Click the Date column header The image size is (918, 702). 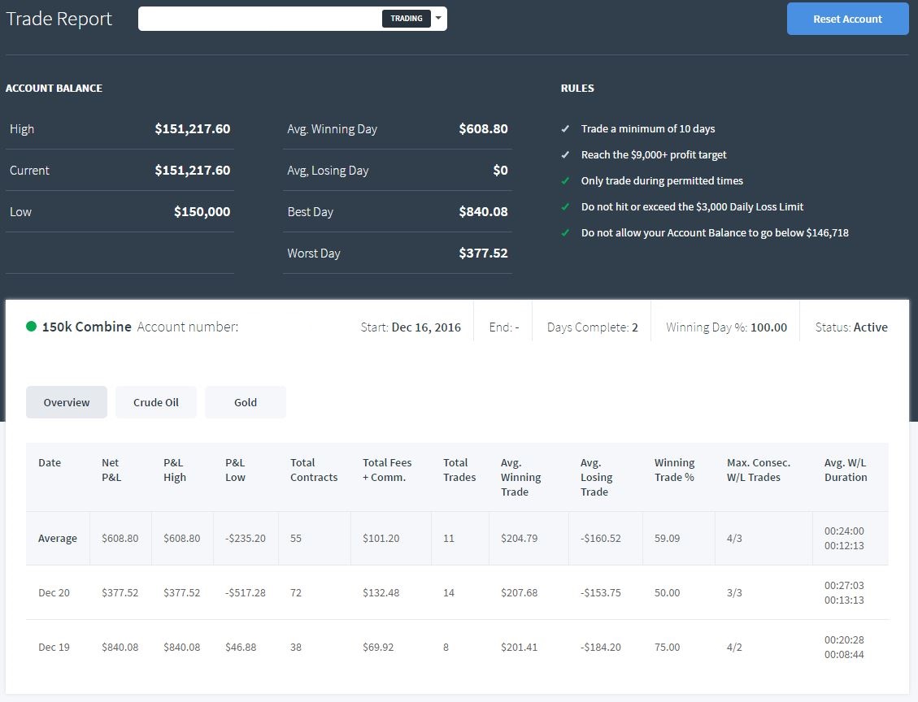click(50, 463)
